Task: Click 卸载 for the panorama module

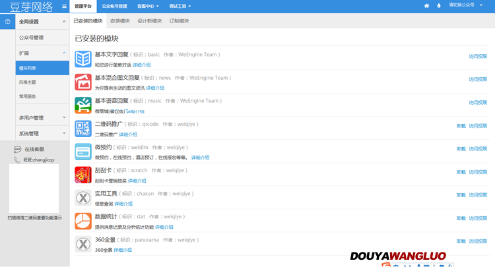Action: click(x=461, y=241)
